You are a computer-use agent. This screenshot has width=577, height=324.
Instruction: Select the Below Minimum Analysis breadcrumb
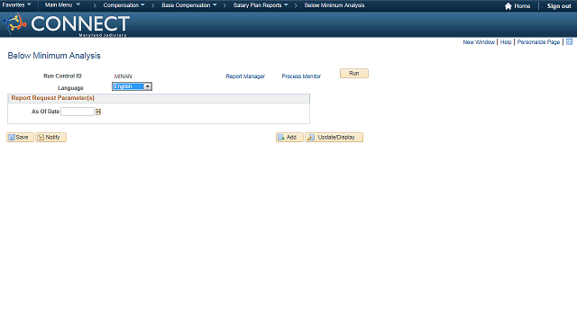pyautogui.click(x=334, y=5)
